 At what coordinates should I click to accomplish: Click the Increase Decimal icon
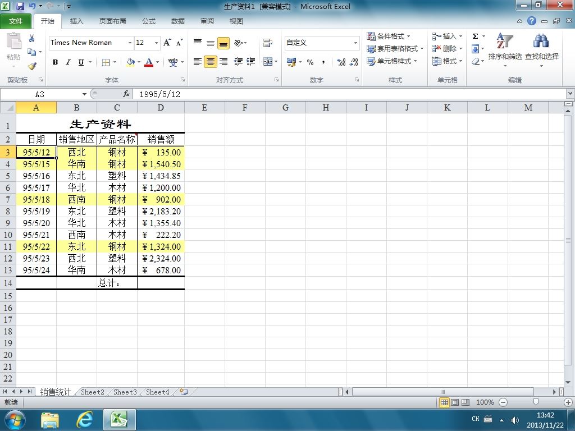(341, 62)
